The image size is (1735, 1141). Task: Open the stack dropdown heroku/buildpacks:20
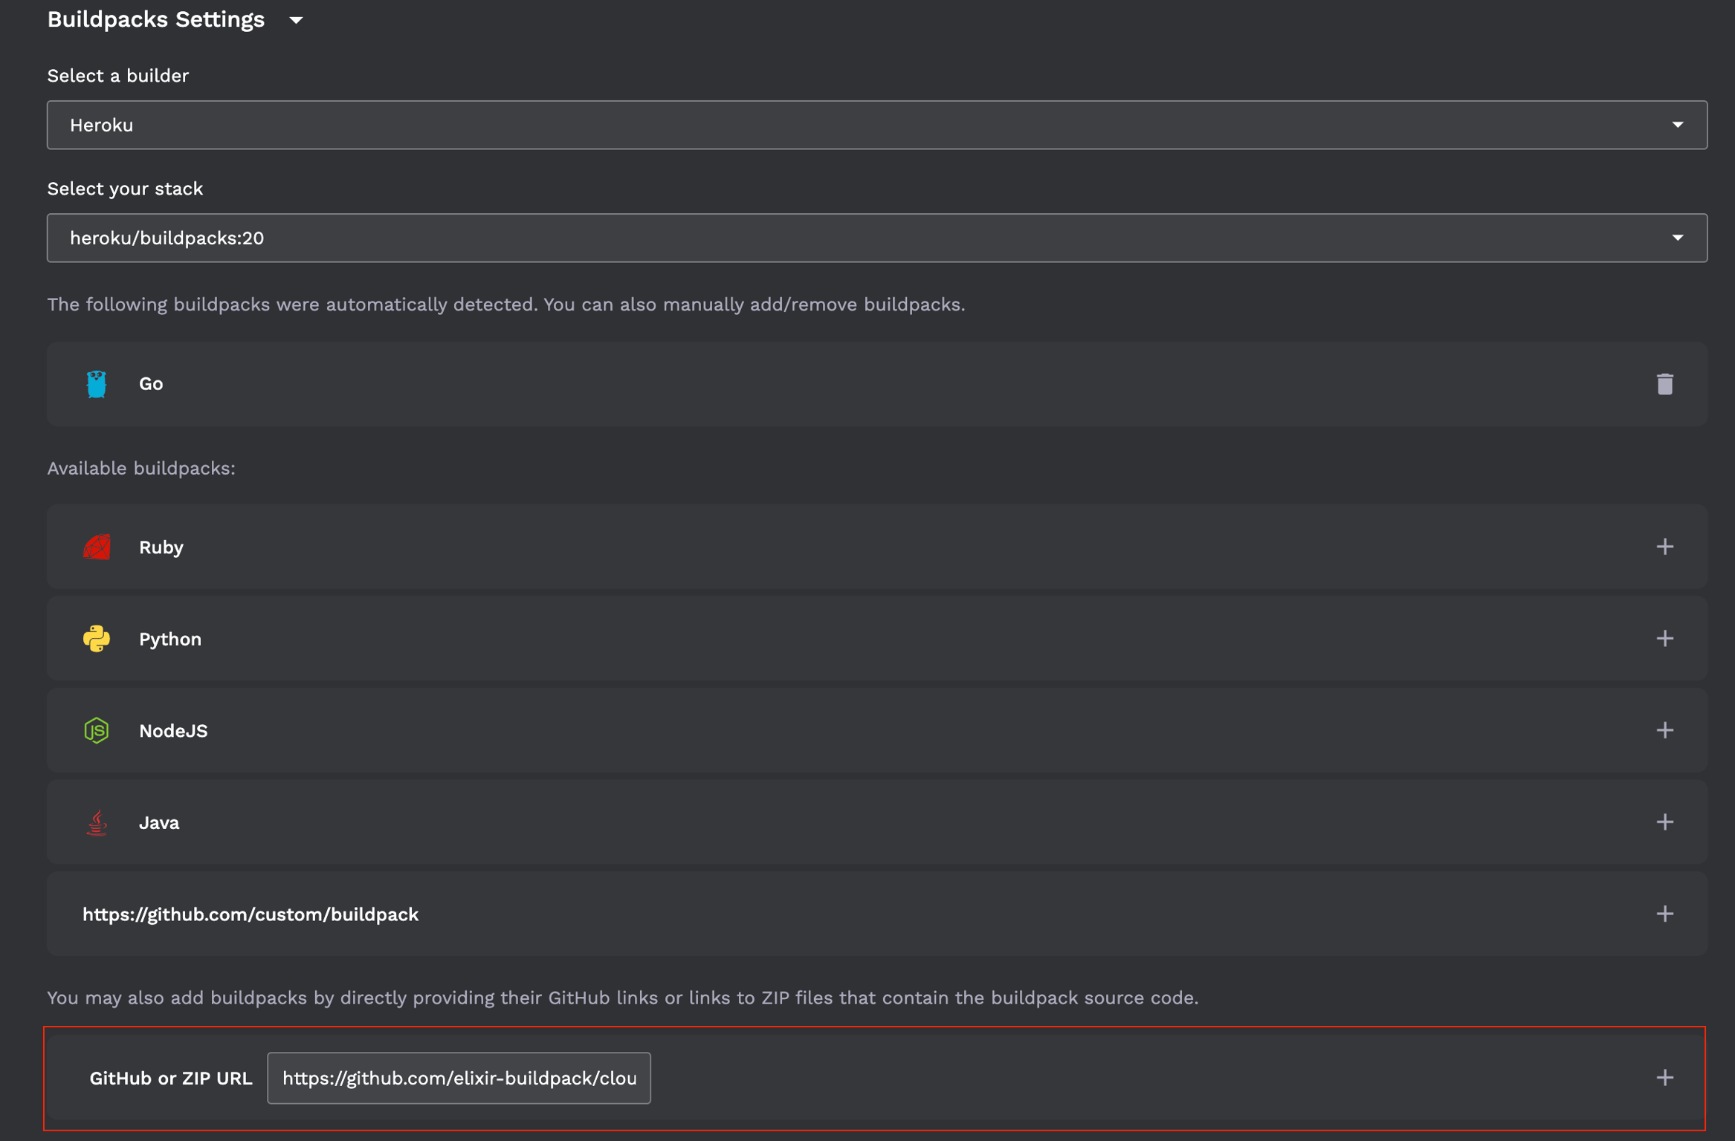point(877,238)
